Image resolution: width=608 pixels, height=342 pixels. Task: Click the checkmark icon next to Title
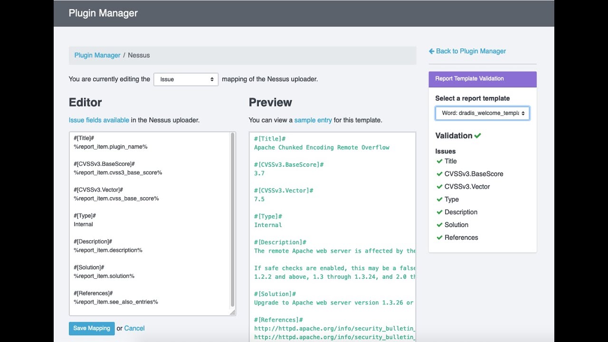(x=439, y=161)
